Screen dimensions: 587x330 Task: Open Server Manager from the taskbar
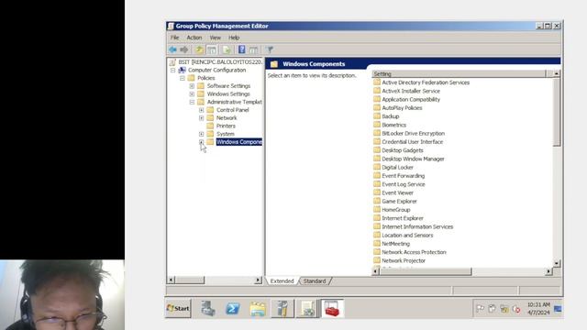[208, 308]
